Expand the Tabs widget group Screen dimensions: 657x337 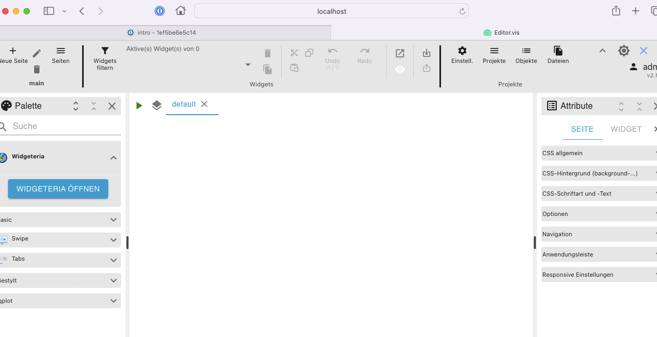click(60, 260)
